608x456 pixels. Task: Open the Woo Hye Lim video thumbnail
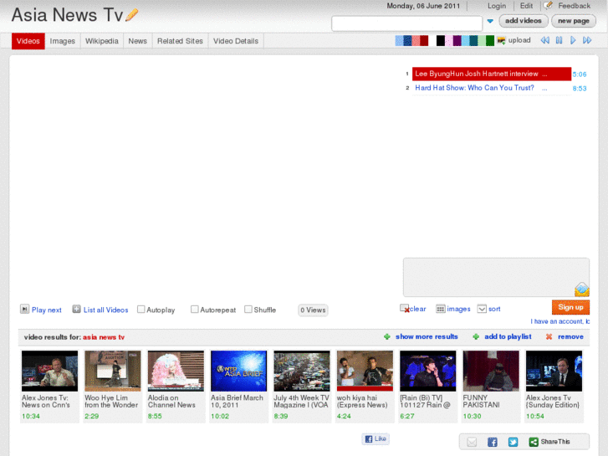pos(113,371)
